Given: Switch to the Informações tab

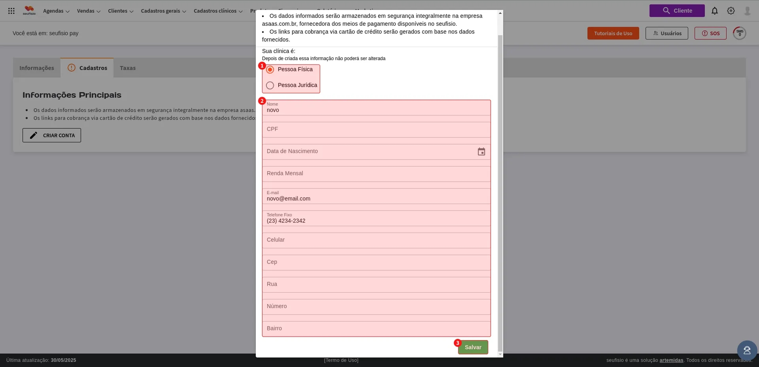Looking at the screenshot, I should [x=37, y=68].
